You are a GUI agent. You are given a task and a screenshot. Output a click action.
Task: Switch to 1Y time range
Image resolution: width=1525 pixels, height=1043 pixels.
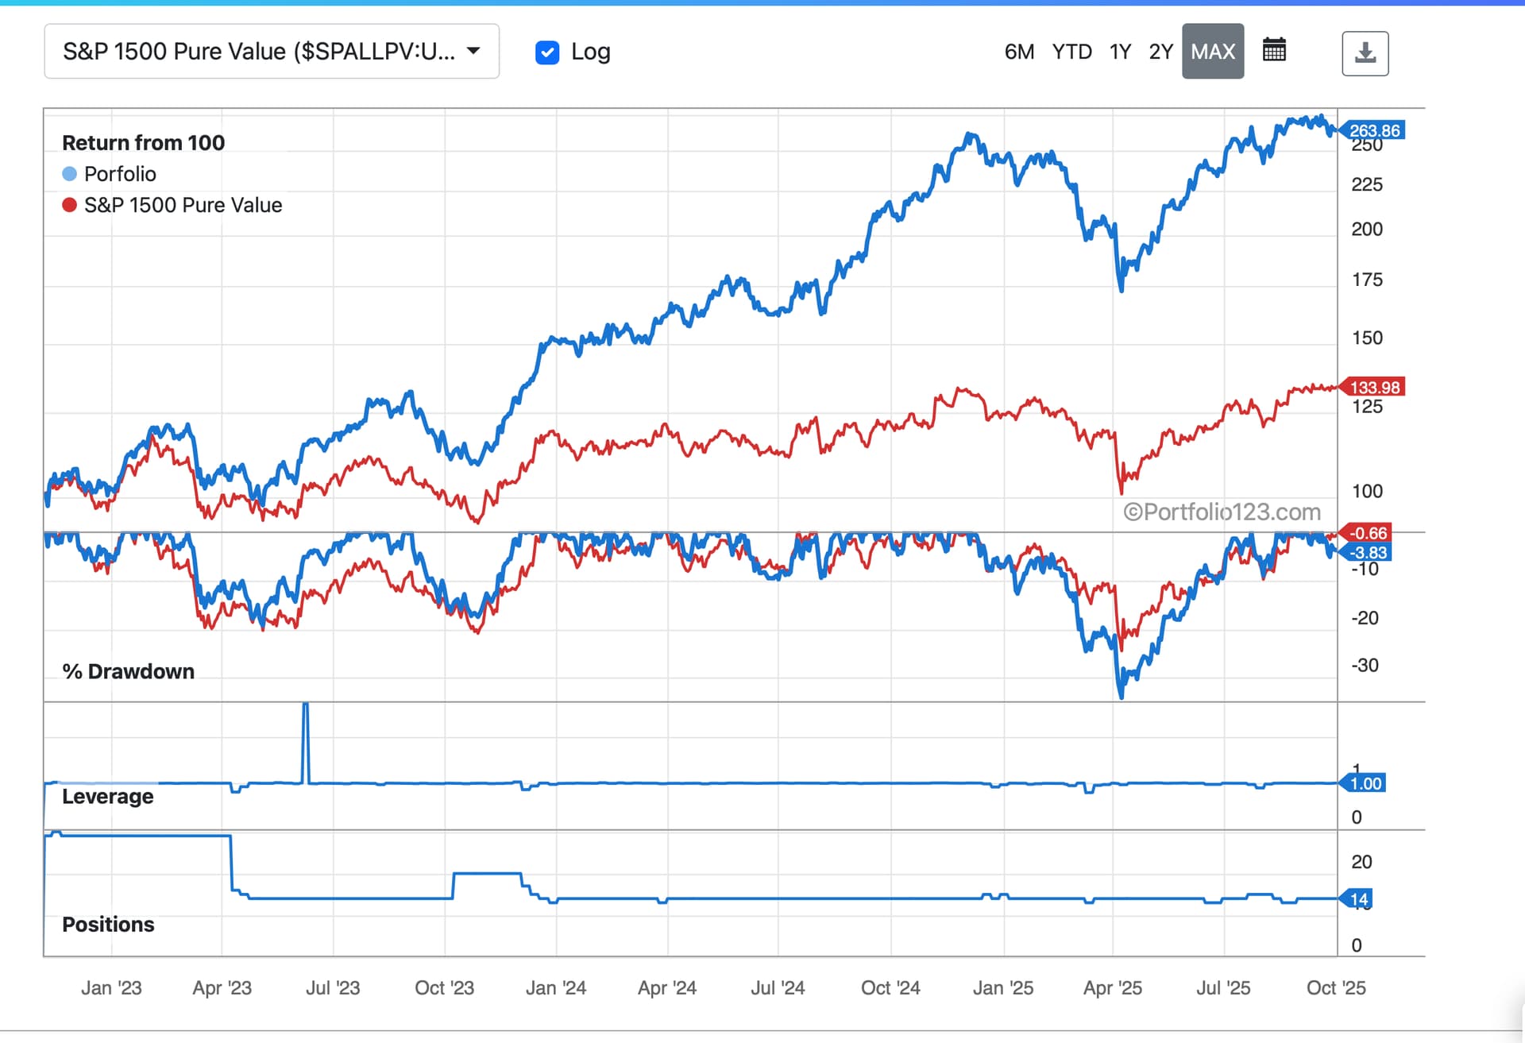coord(1120,52)
